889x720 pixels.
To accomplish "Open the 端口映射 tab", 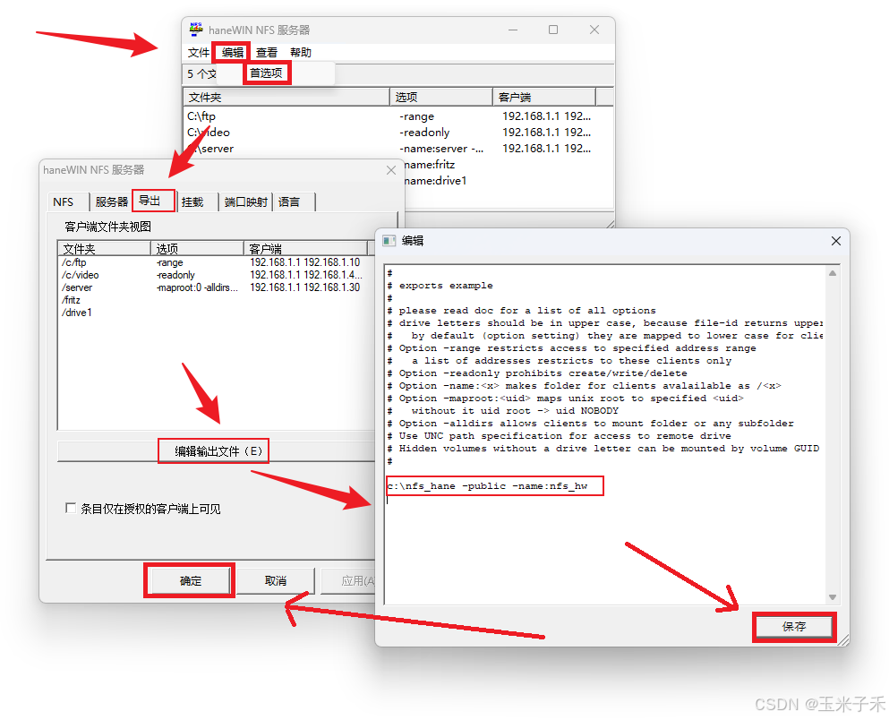I will (x=246, y=202).
